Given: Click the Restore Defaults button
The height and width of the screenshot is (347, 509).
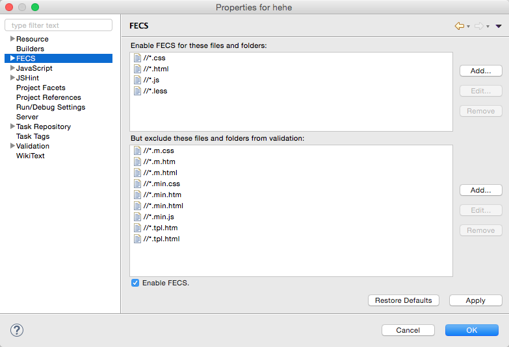Looking at the screenshot, I should 404,300.
